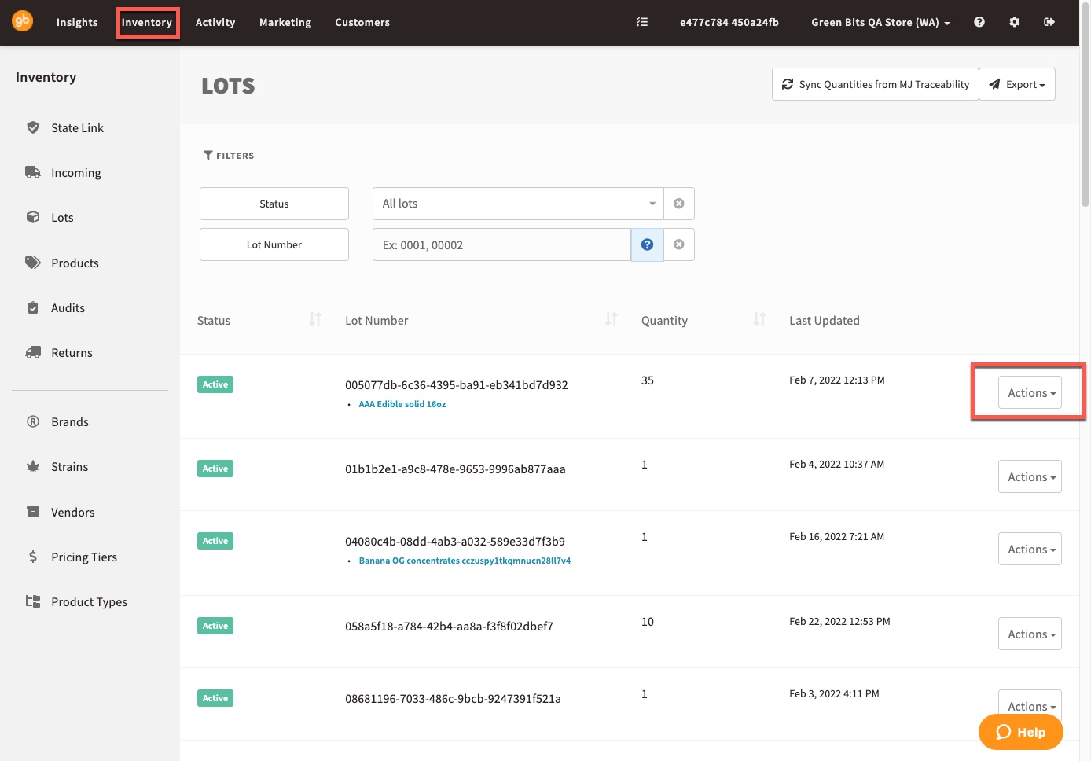This screenshot has height=761, width=1091.
Task: Open Actions for lot 005077db
Action: (x=1030, y=392)
